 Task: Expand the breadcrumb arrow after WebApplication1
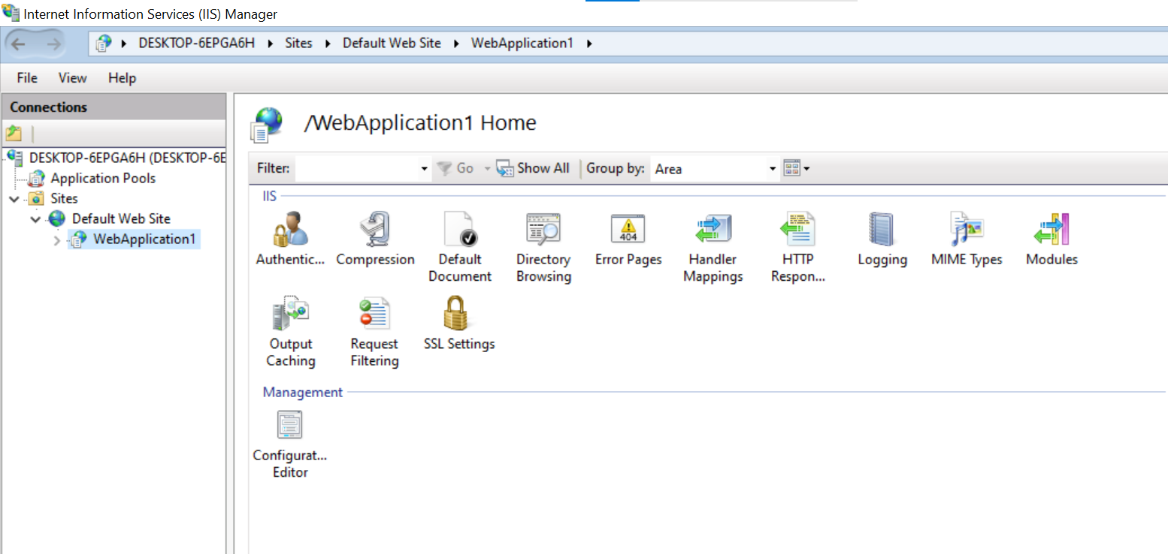pos(589,44)
